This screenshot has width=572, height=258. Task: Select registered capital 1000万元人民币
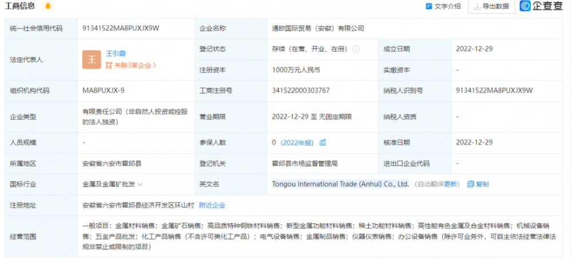296,70
